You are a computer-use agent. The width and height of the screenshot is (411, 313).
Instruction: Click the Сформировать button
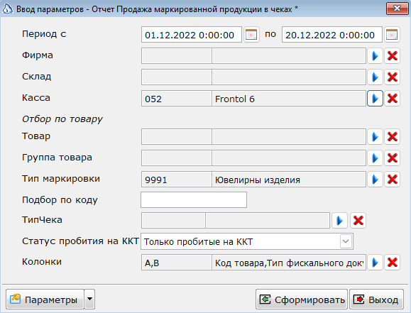coord(302,299)
